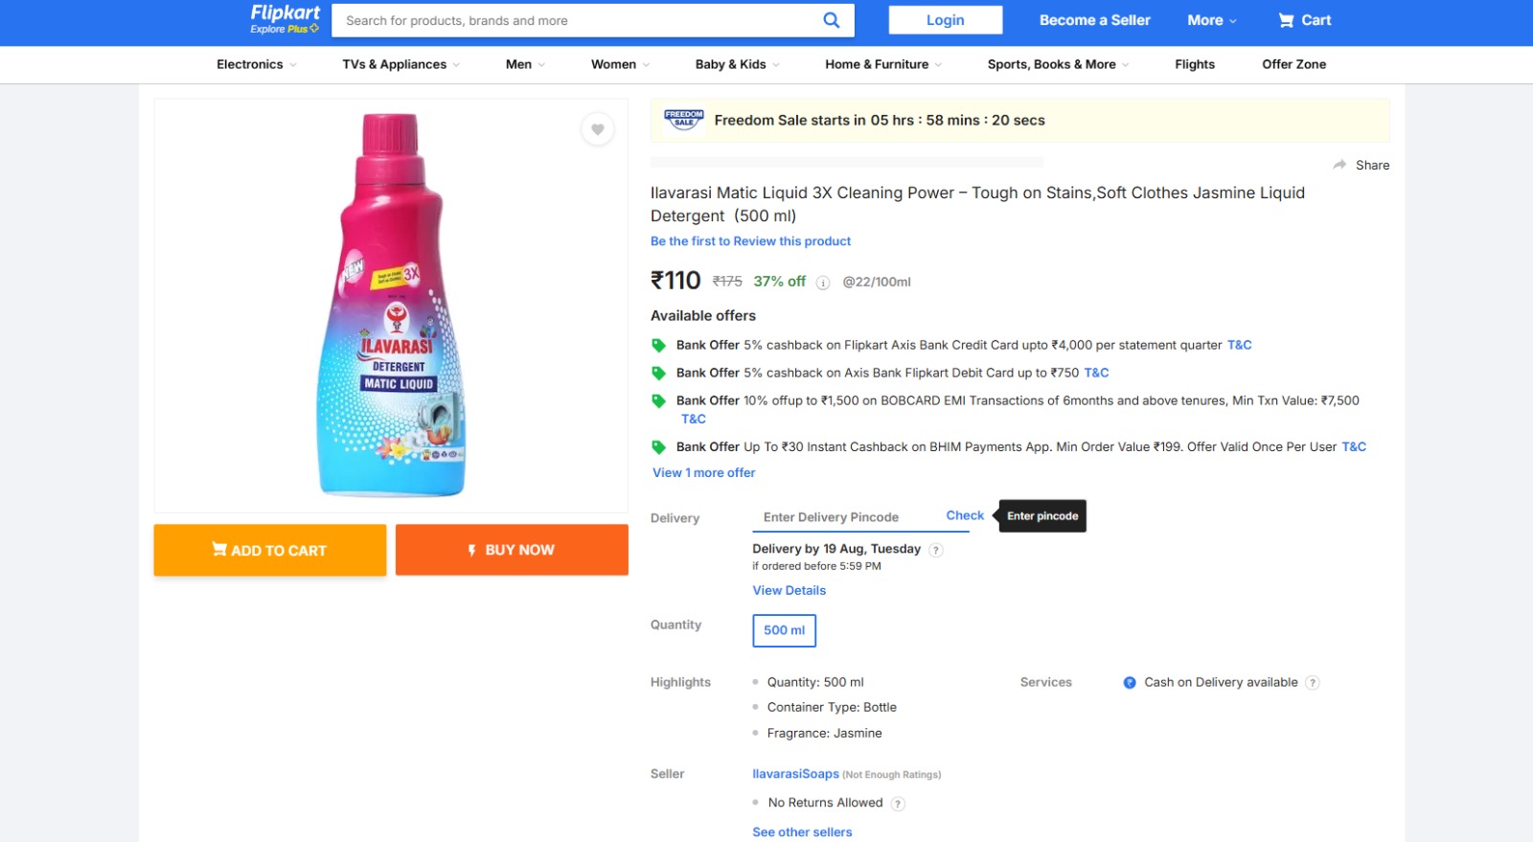1533x842 pixels.
Task: Add product to wishlist with heart icon
Action: point(597,129)
